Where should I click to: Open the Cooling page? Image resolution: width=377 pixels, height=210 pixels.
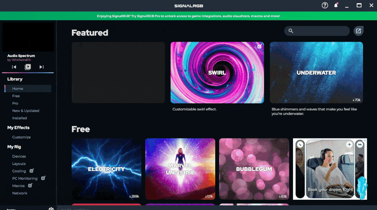(19, 171)
